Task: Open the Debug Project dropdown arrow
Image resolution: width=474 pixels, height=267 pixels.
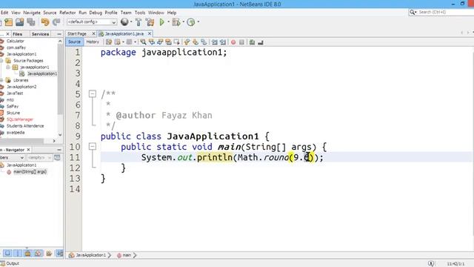Action: (183, 22)
